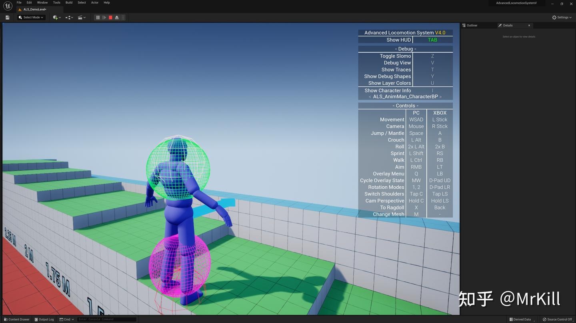
Task: Open the add content (cube plus) dropdown
Action: [57, 18]
